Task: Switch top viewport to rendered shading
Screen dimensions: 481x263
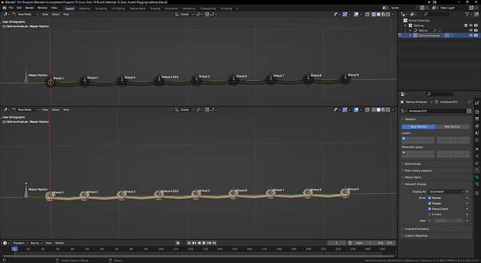Action: pyautogui.click(x=388, y=14)
